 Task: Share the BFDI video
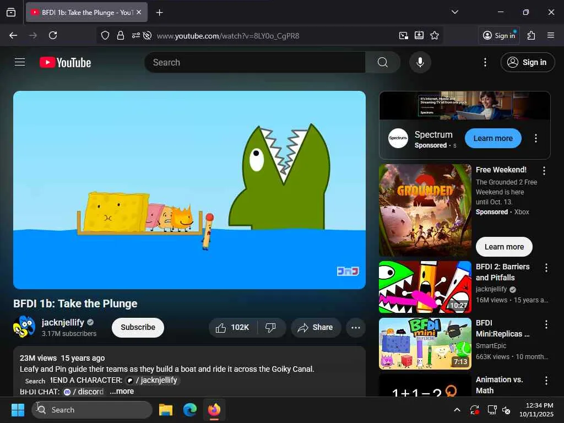coord(316,327)
